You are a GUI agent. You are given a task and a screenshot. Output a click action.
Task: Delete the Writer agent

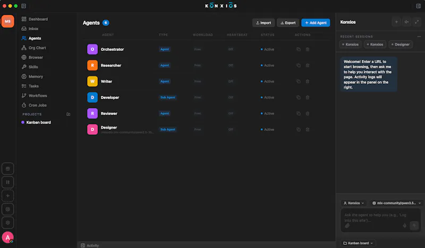[308, 82]
